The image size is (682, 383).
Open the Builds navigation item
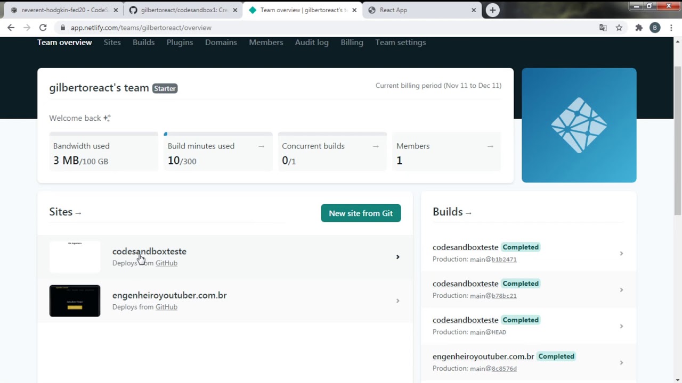[143, 43]
